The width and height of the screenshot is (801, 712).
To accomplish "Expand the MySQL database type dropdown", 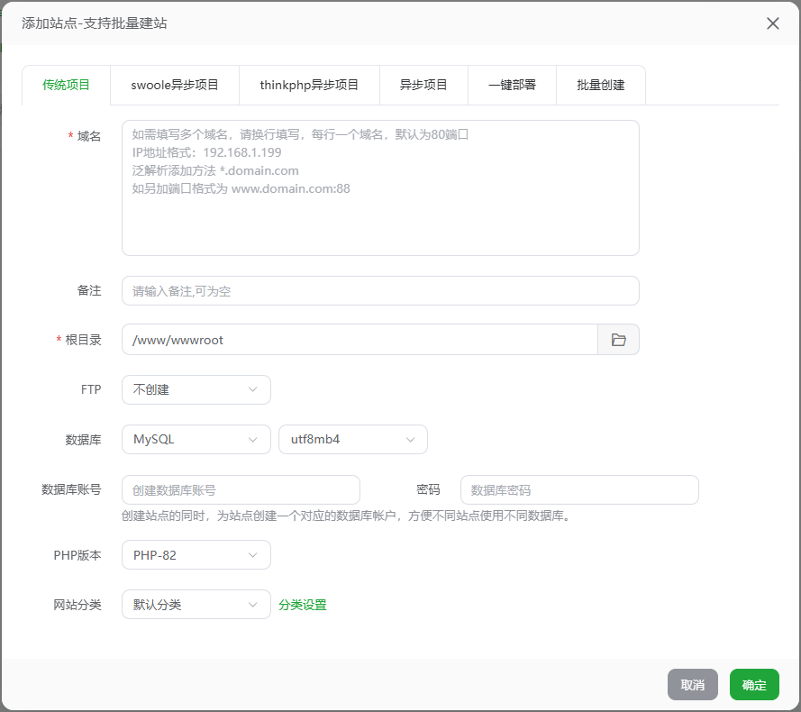I will tap(196, 440).
